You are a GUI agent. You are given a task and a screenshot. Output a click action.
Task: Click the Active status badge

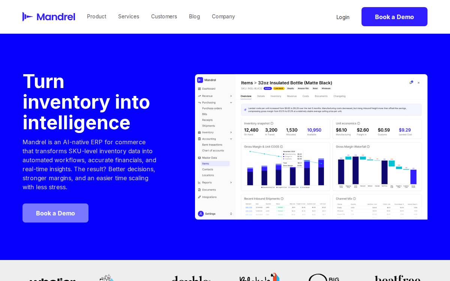pyautogui.click(x=268, y=88)
